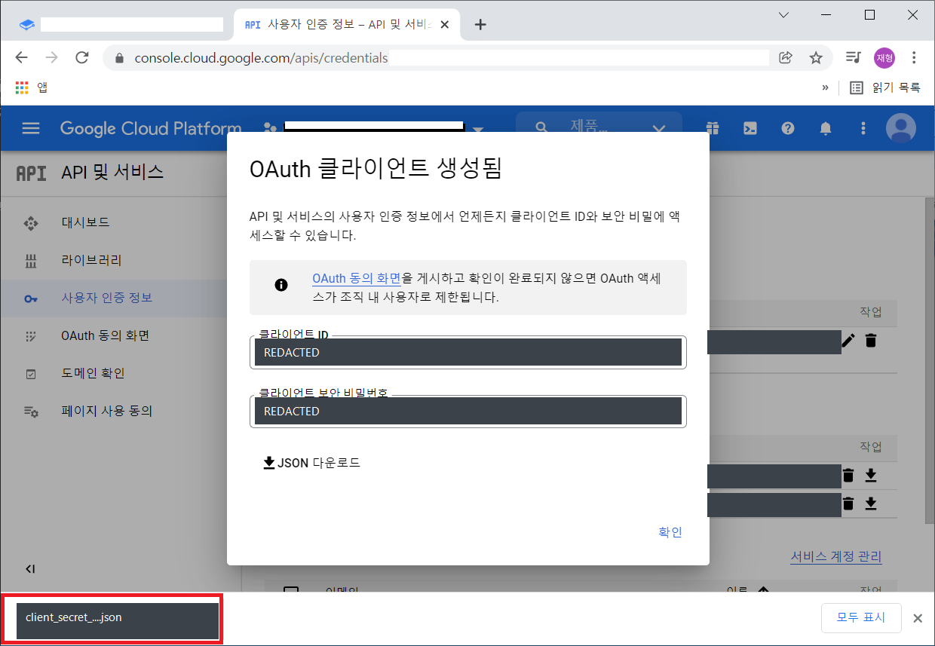
Task: Close the downloads bar
Action: point(918,618)
